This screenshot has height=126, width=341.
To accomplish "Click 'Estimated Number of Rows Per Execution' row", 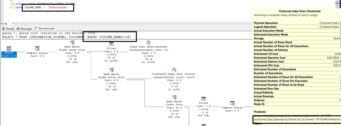I will click(x=297, y=81).
